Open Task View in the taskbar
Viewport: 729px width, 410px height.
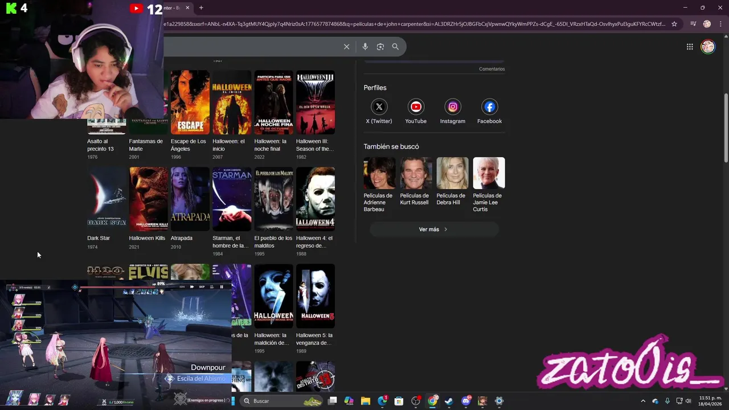333,401
